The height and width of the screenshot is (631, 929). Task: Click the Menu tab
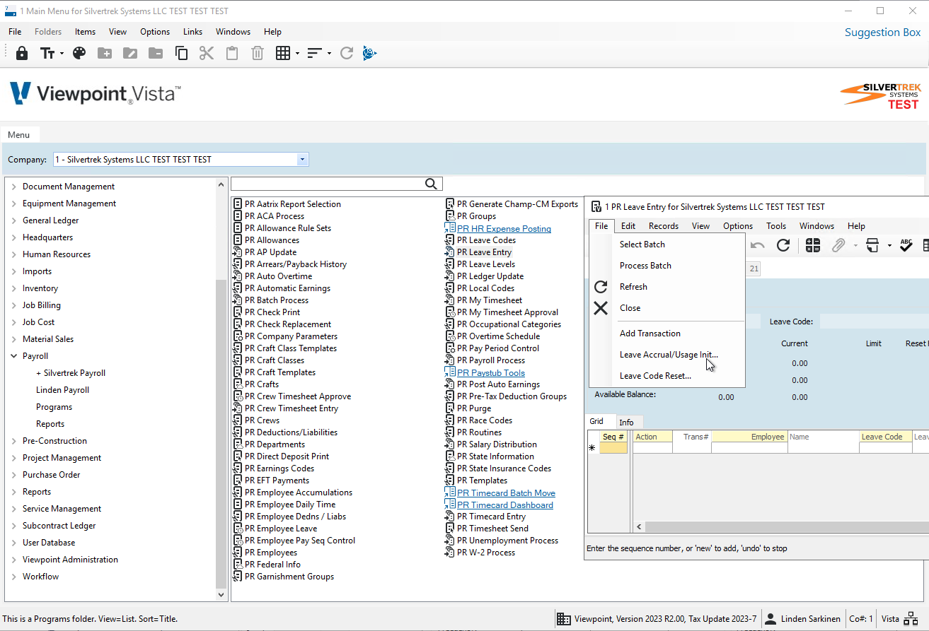pyautogui.click(x=19, y=135)
